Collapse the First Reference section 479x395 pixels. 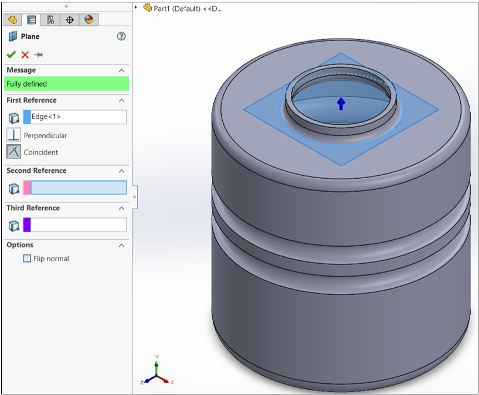121,100
